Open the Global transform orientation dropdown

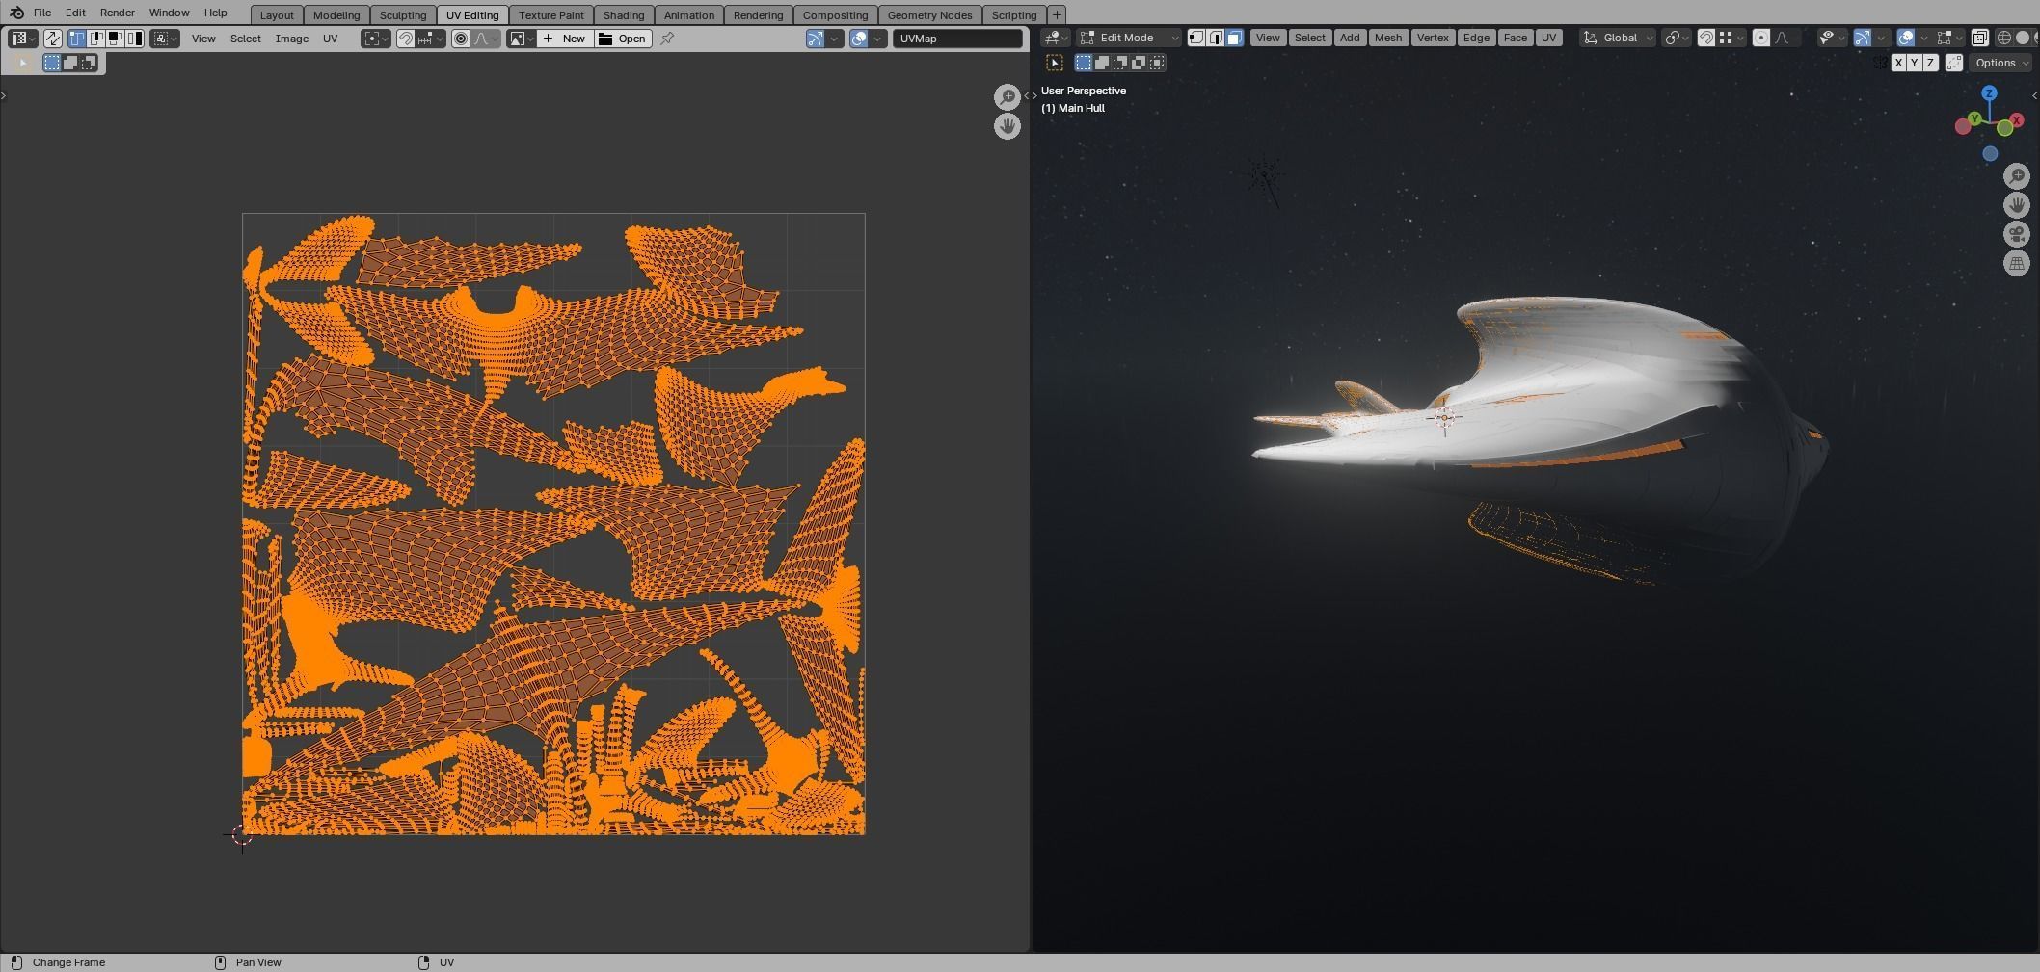pyautogui.click(x=1618, y=38)
